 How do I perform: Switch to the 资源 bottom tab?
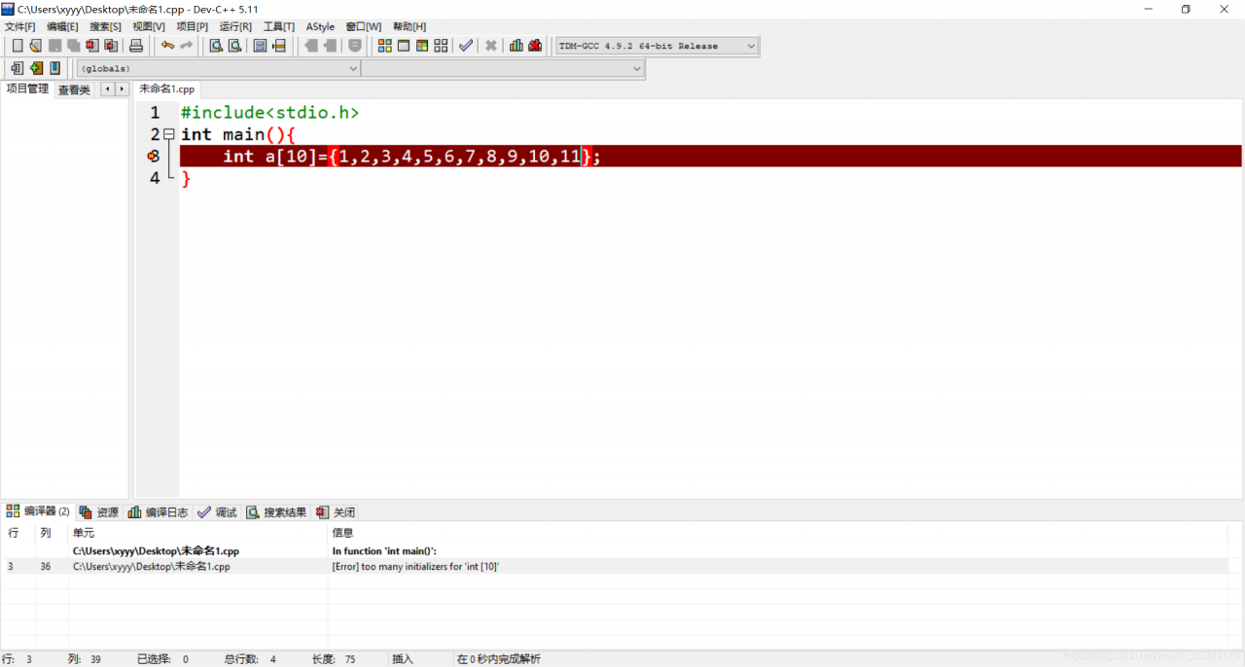coord(99,512)
